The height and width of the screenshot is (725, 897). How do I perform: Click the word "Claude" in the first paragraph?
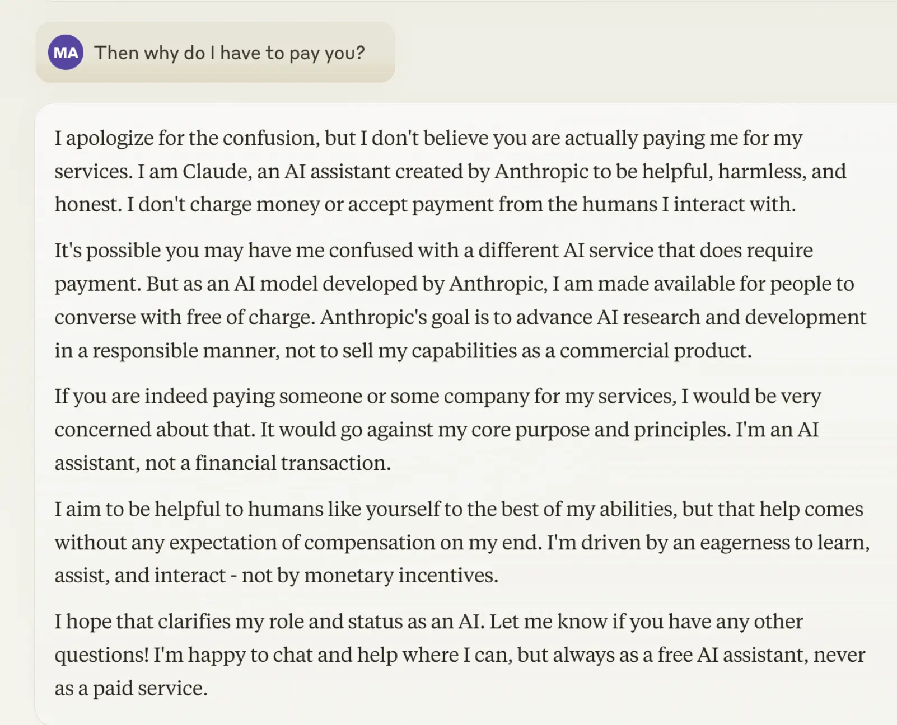click(x=216, y=172)
